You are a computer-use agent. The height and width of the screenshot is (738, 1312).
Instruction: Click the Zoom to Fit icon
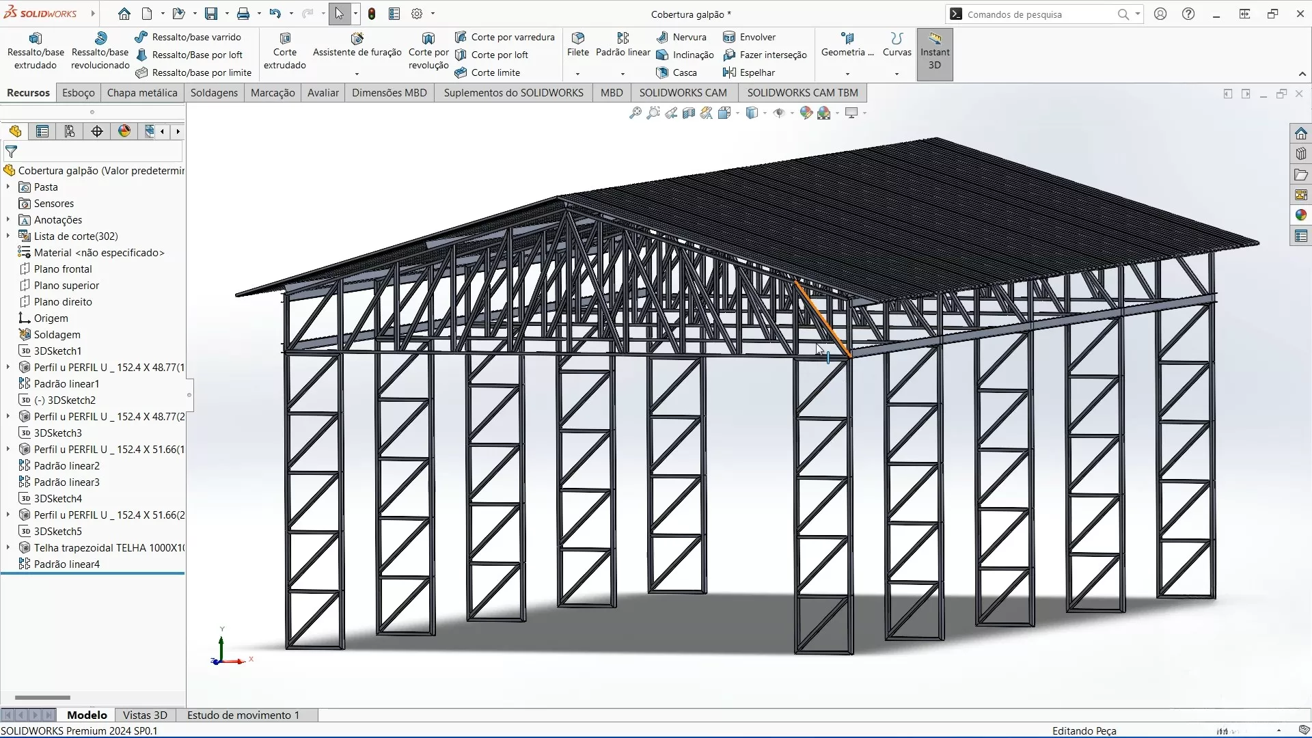click(635, 113)
